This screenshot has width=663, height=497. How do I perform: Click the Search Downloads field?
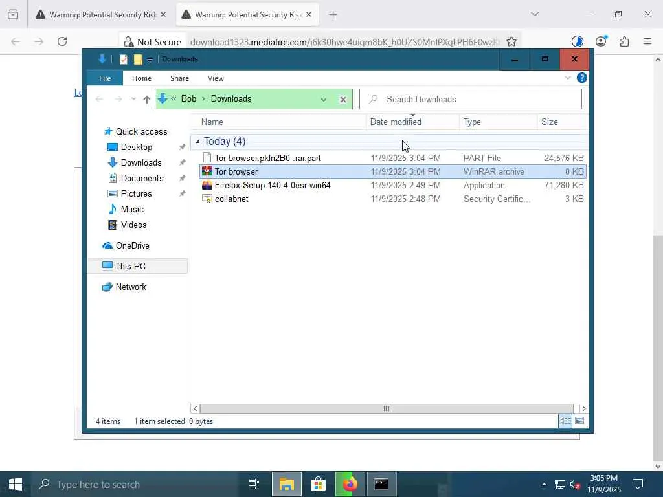click(471, 99)
